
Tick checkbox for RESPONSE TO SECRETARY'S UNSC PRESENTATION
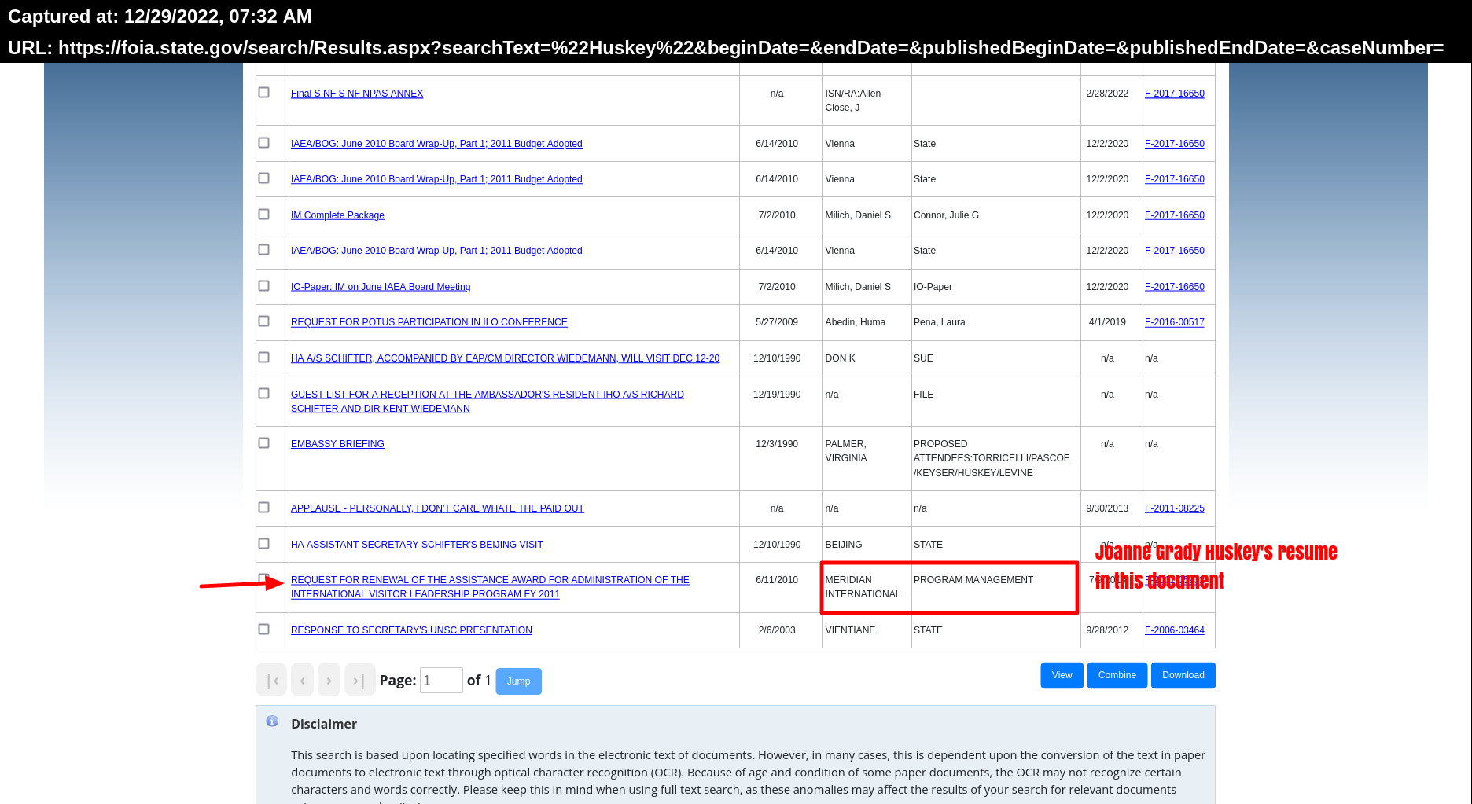[264, 630]
